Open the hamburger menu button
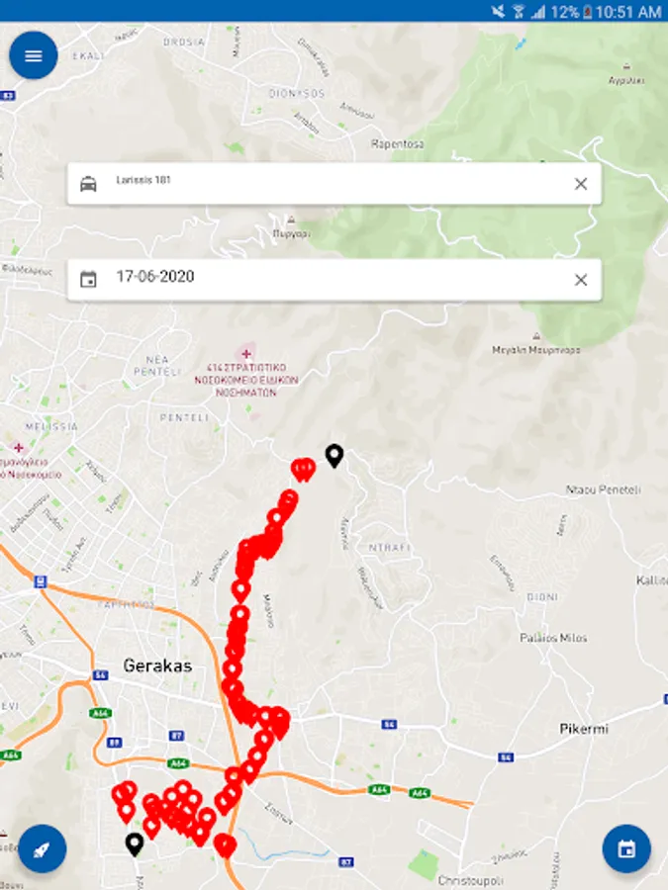 (34, 55)
